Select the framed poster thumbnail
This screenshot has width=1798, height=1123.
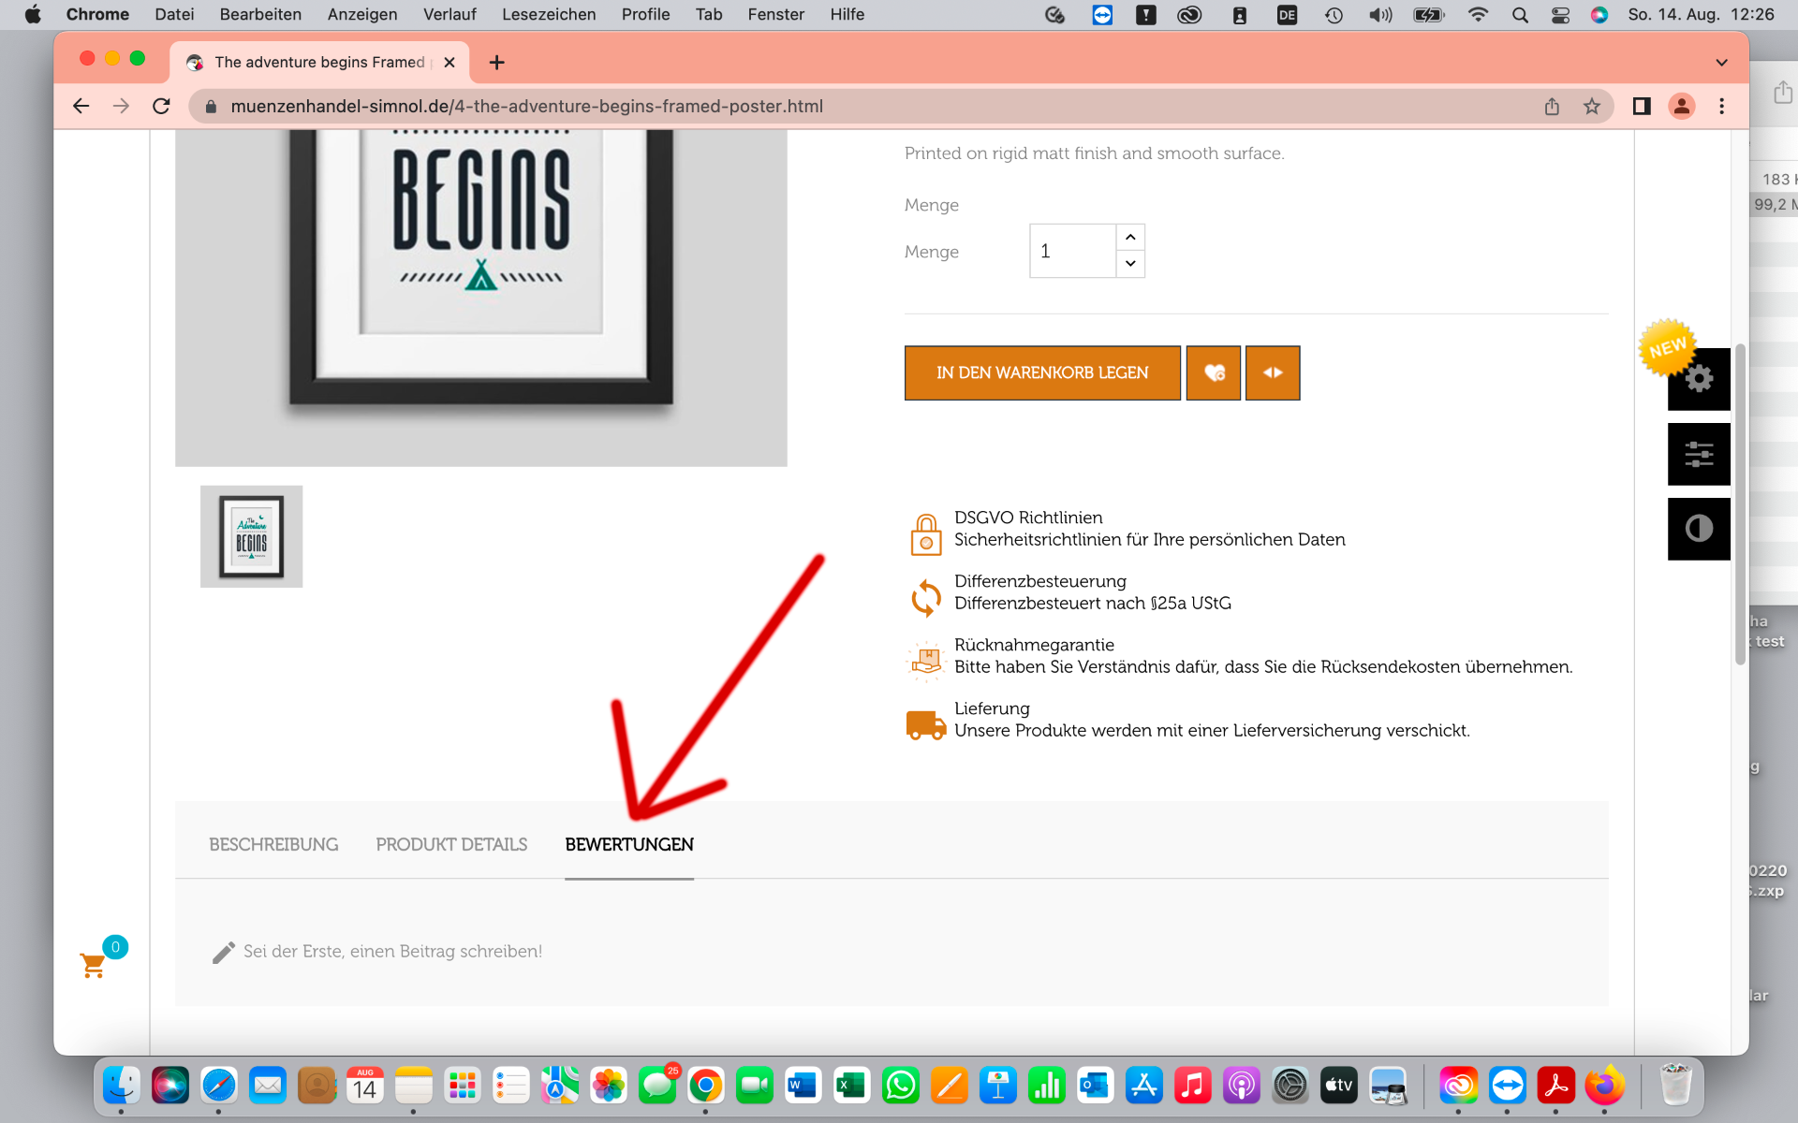[x=251, y=536]
